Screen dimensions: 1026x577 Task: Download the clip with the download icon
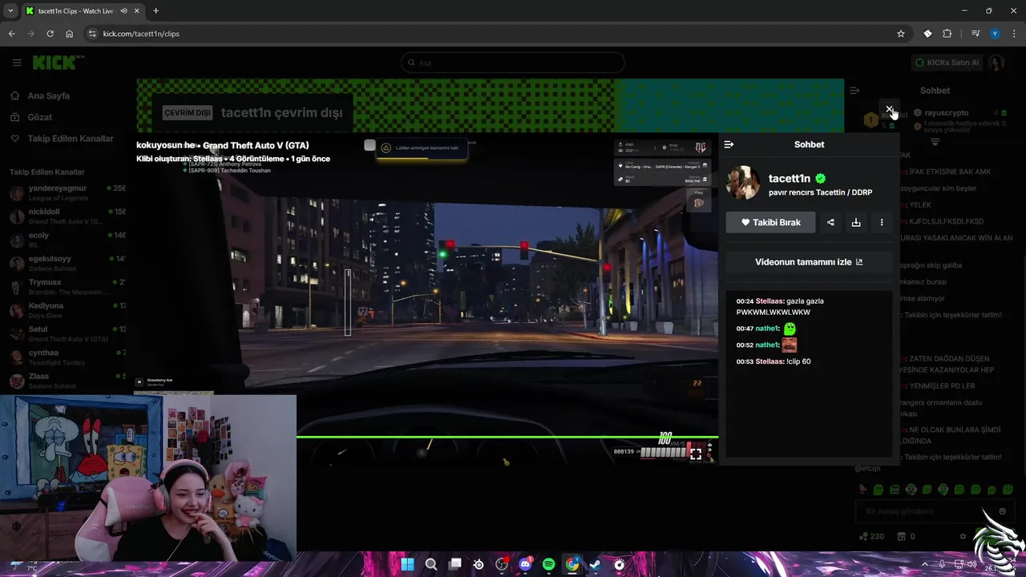tap(856, 222)
